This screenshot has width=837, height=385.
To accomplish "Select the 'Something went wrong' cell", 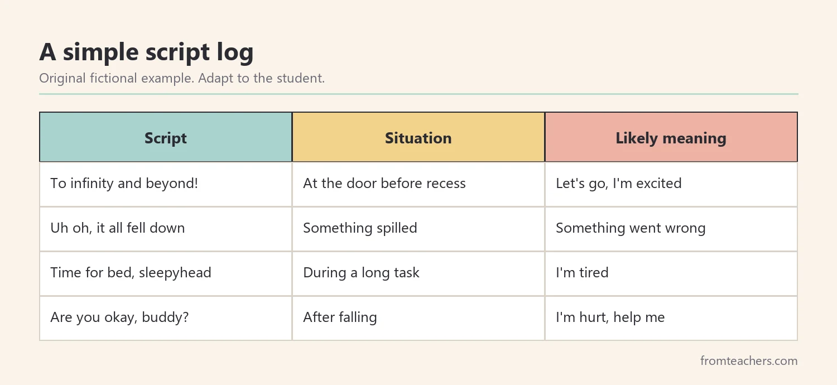I will [x=671, y=229].
